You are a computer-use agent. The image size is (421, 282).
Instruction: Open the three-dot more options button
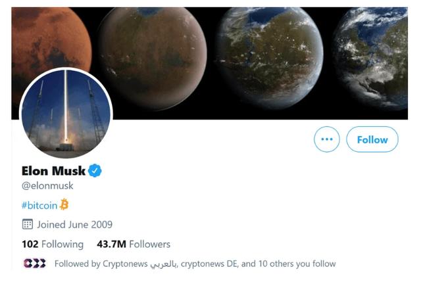pyautogui.click(x=326, y=139)
